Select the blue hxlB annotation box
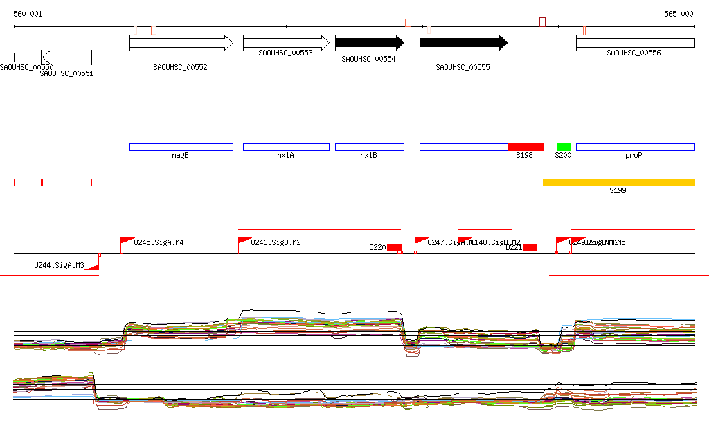Viewport: 709px width, 423px height. [x=370, y=147]
